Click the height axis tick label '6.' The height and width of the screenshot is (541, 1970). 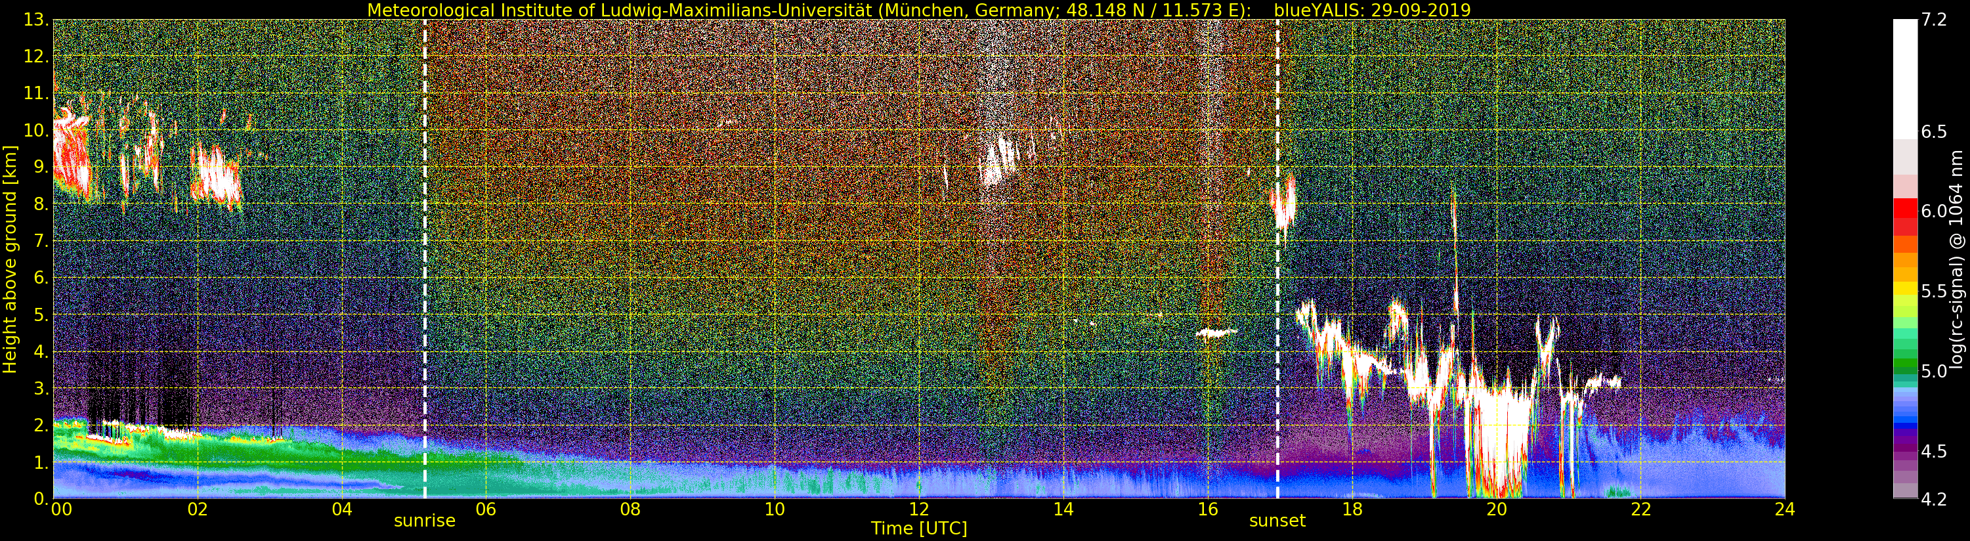pos(41,278)
